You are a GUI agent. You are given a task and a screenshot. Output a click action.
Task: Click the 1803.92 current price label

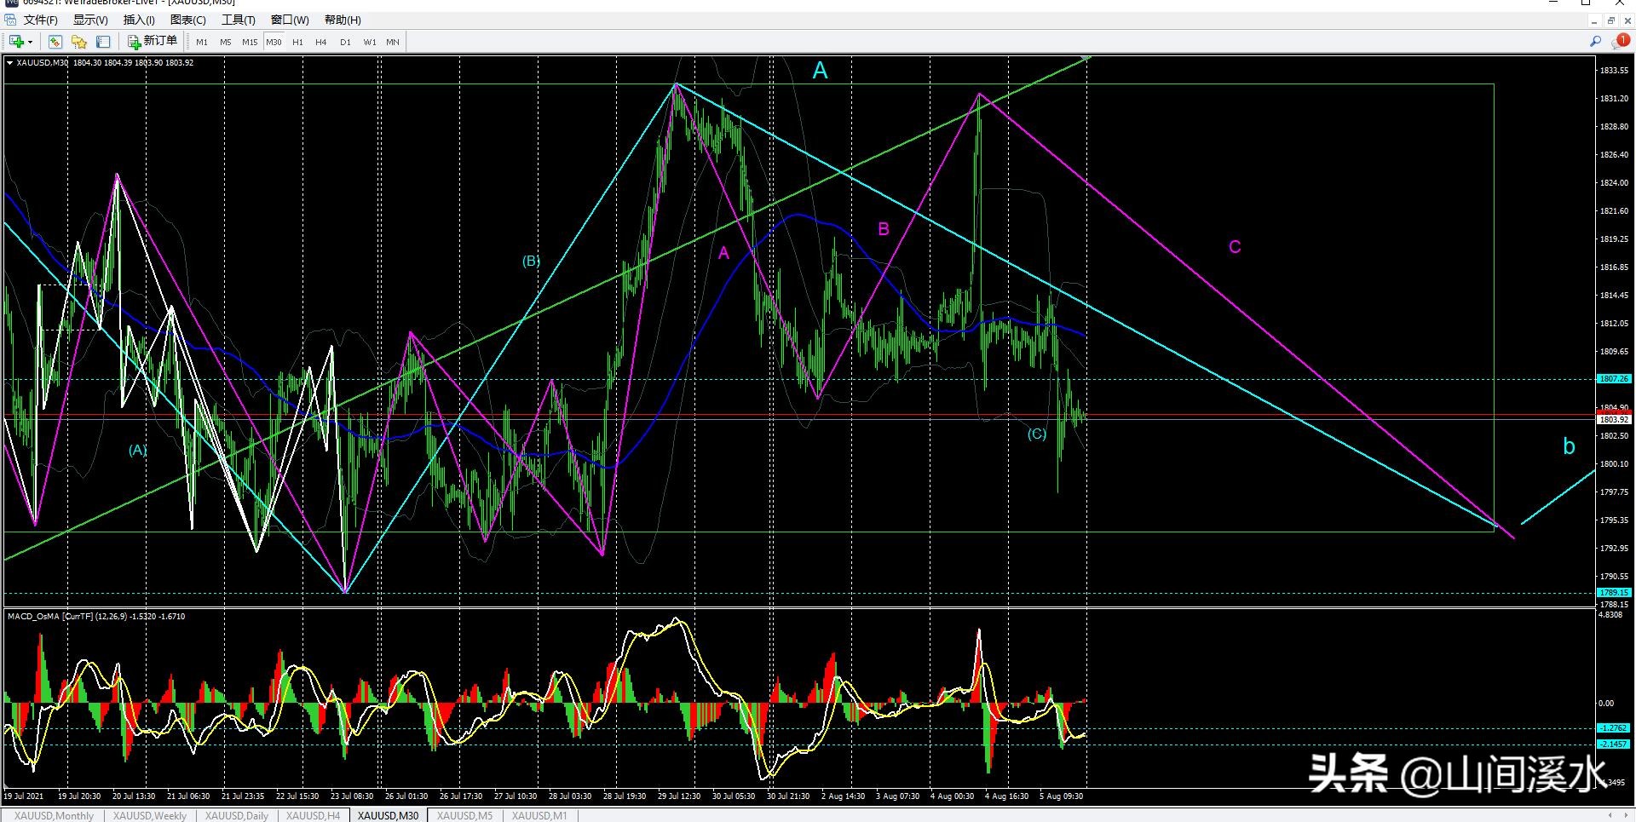tap(1613, 420)
